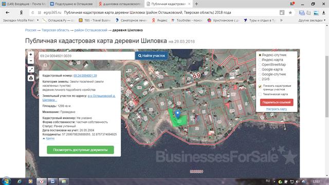Click Найти участок search button

point(152,56)
